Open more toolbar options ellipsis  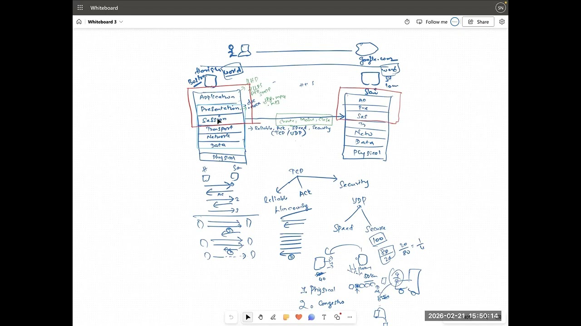pyautogui.click(x=350, y=317)
